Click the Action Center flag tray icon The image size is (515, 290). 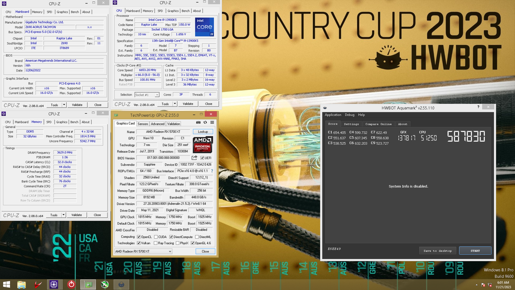point(483,285)
